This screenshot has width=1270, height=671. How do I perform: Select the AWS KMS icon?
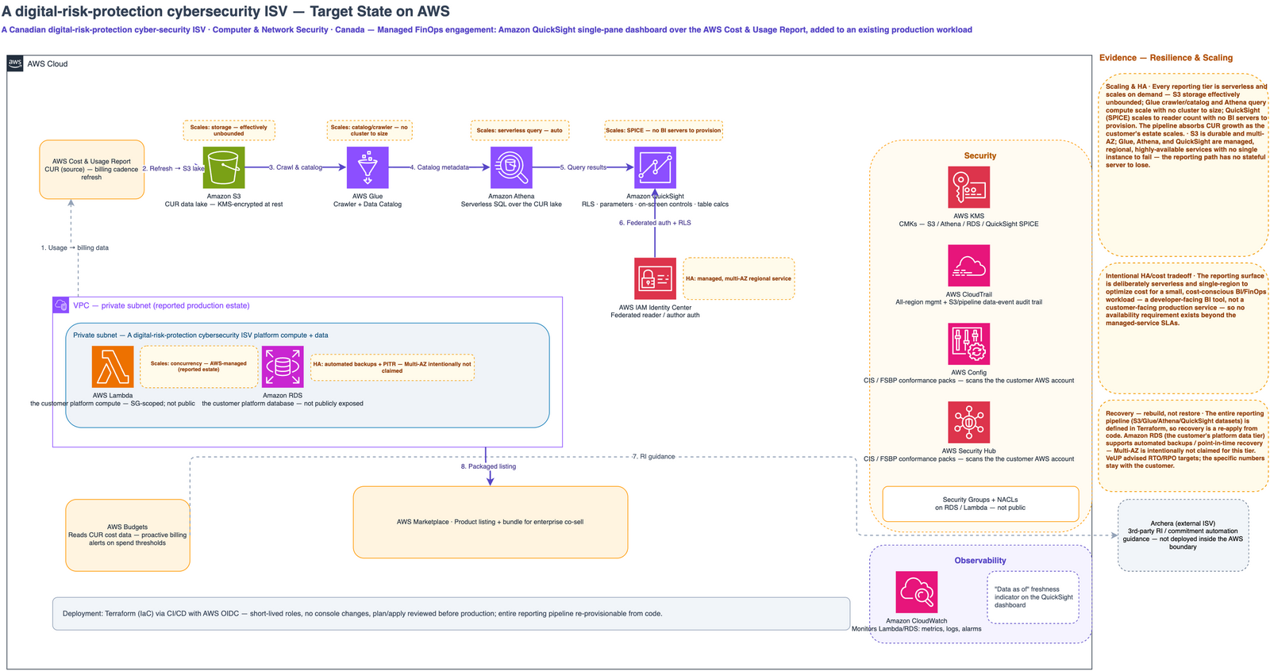pos(968,187)
